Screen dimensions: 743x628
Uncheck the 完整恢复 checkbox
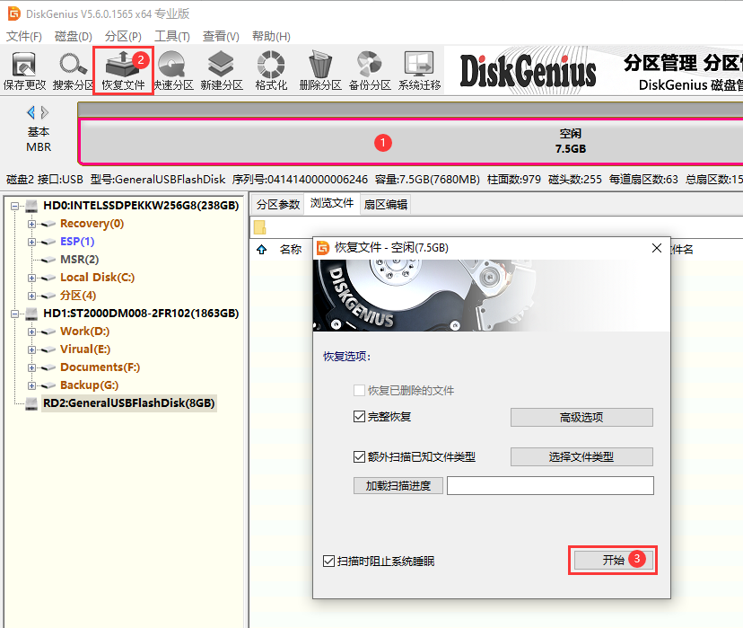(x=359, y=417)
